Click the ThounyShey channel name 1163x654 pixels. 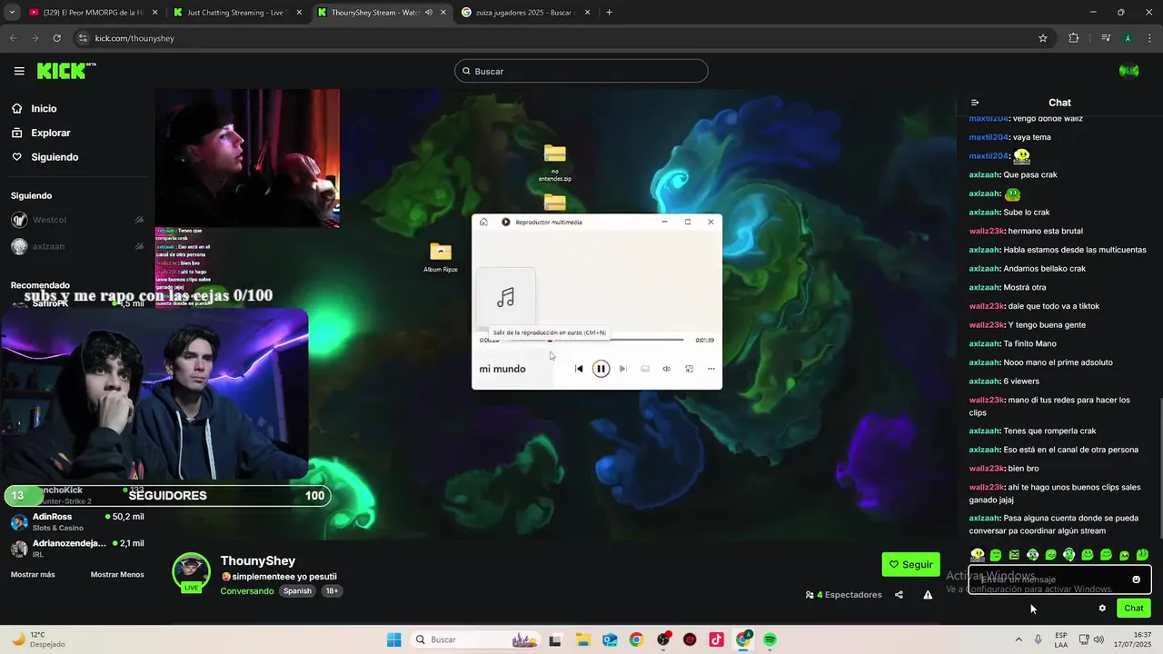click(x=258, y=561)
